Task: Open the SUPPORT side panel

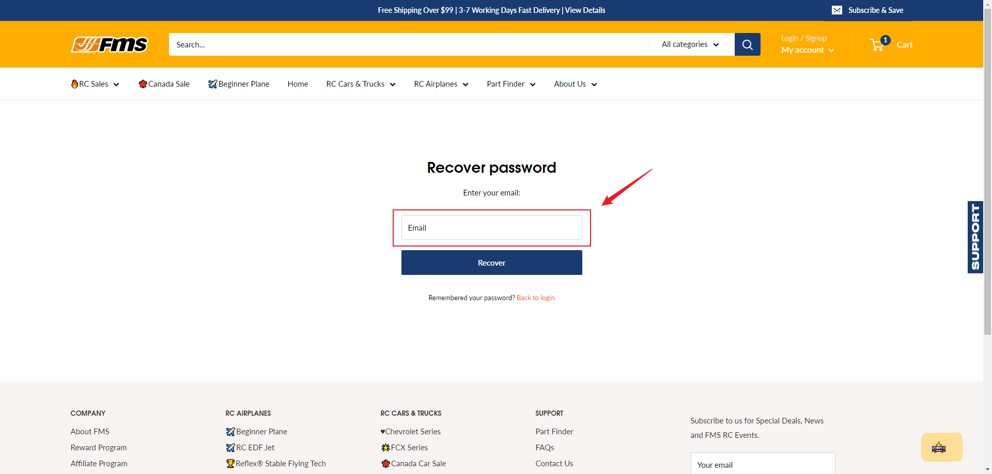Action: 975,237
